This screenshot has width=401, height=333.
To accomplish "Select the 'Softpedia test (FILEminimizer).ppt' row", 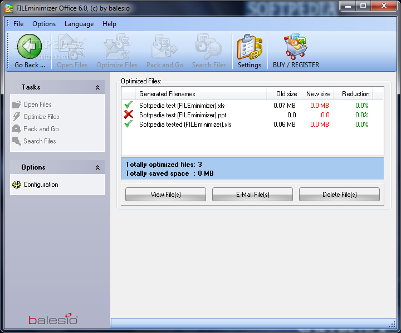I will click(252, 115).
